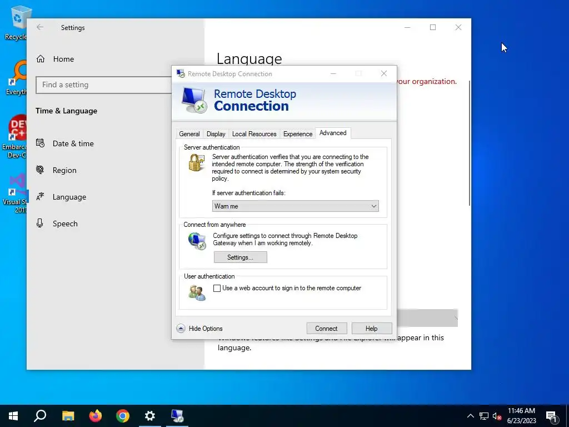Open taskbar Search
This screenshot has height=427, width=569.
coord(40,416)
